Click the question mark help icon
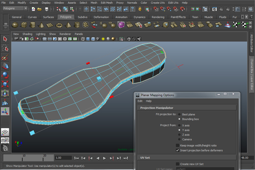 133,9
